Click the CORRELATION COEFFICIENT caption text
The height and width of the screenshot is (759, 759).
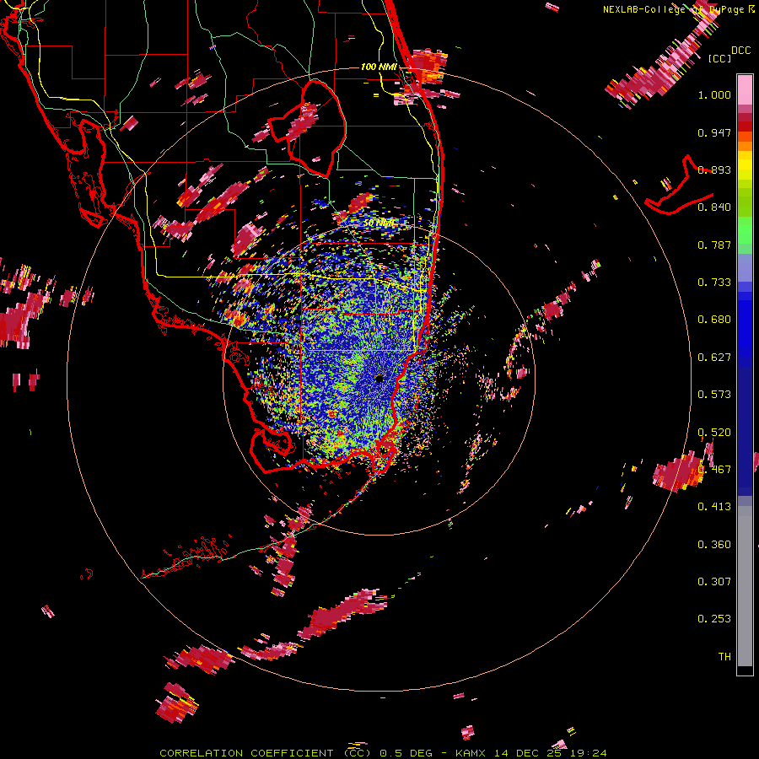246,753
